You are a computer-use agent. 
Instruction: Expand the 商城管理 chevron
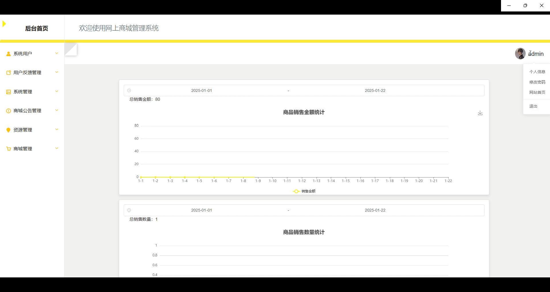pyautogui.click(x=57, y=148)
